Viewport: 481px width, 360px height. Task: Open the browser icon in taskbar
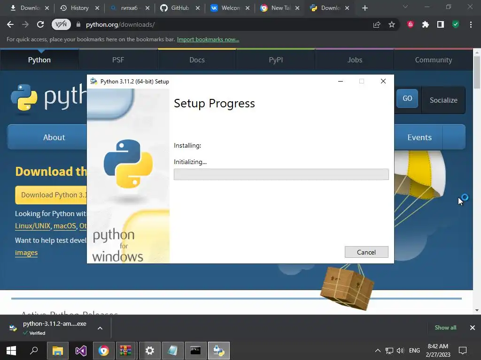104,351
